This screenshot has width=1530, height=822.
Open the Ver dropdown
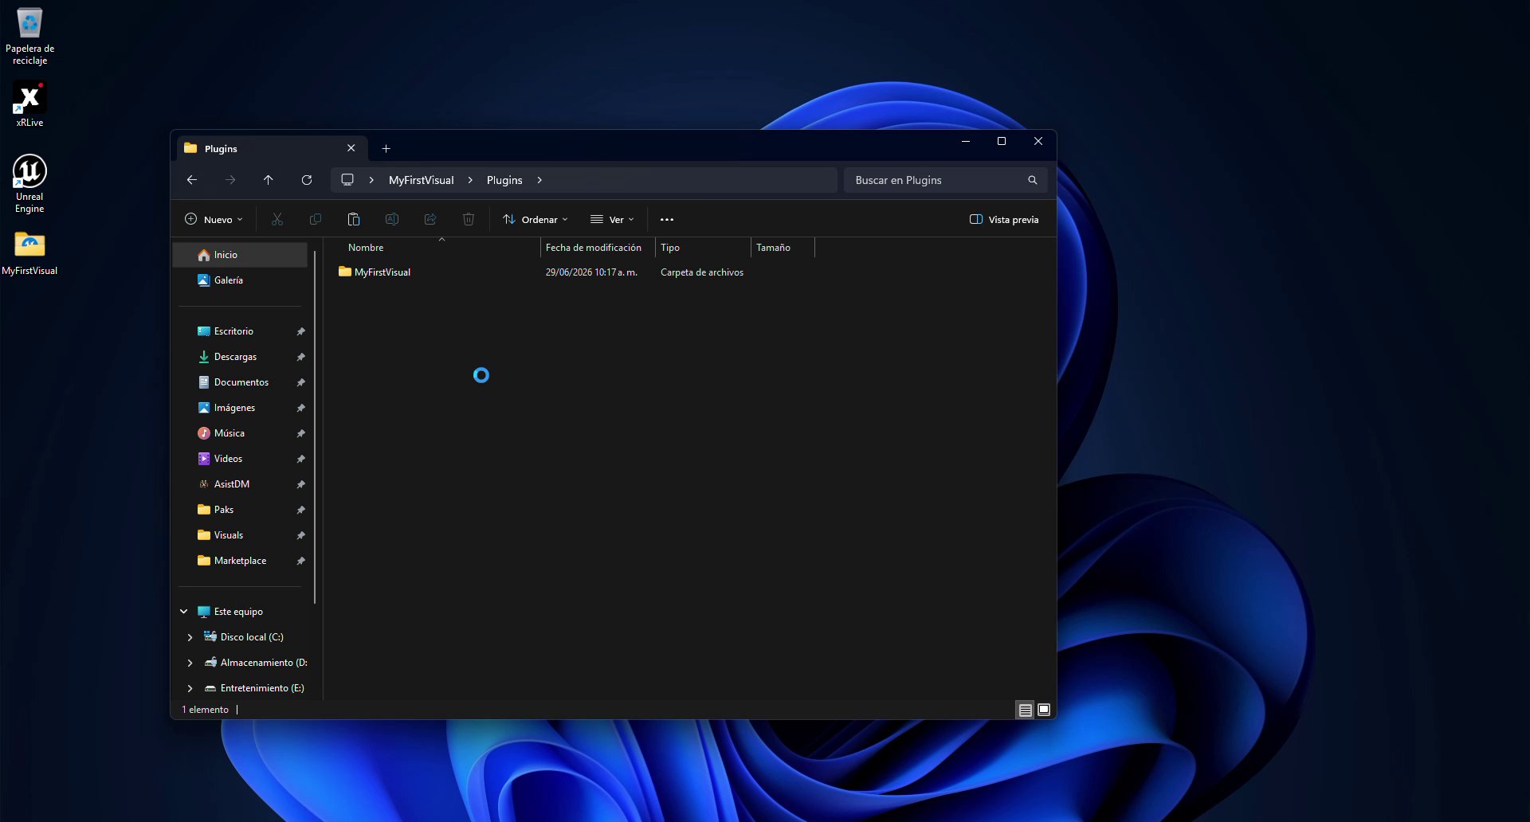click(612, 219)
